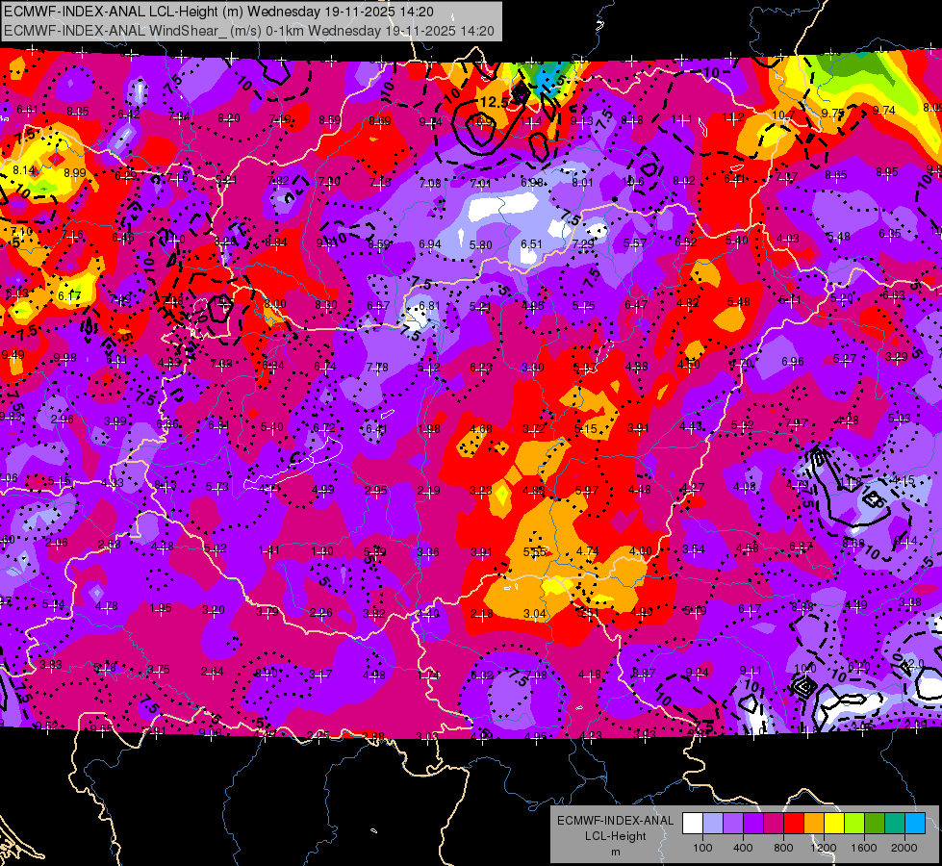
Task: Click the grid value 5.57
Action: [635, 242]
